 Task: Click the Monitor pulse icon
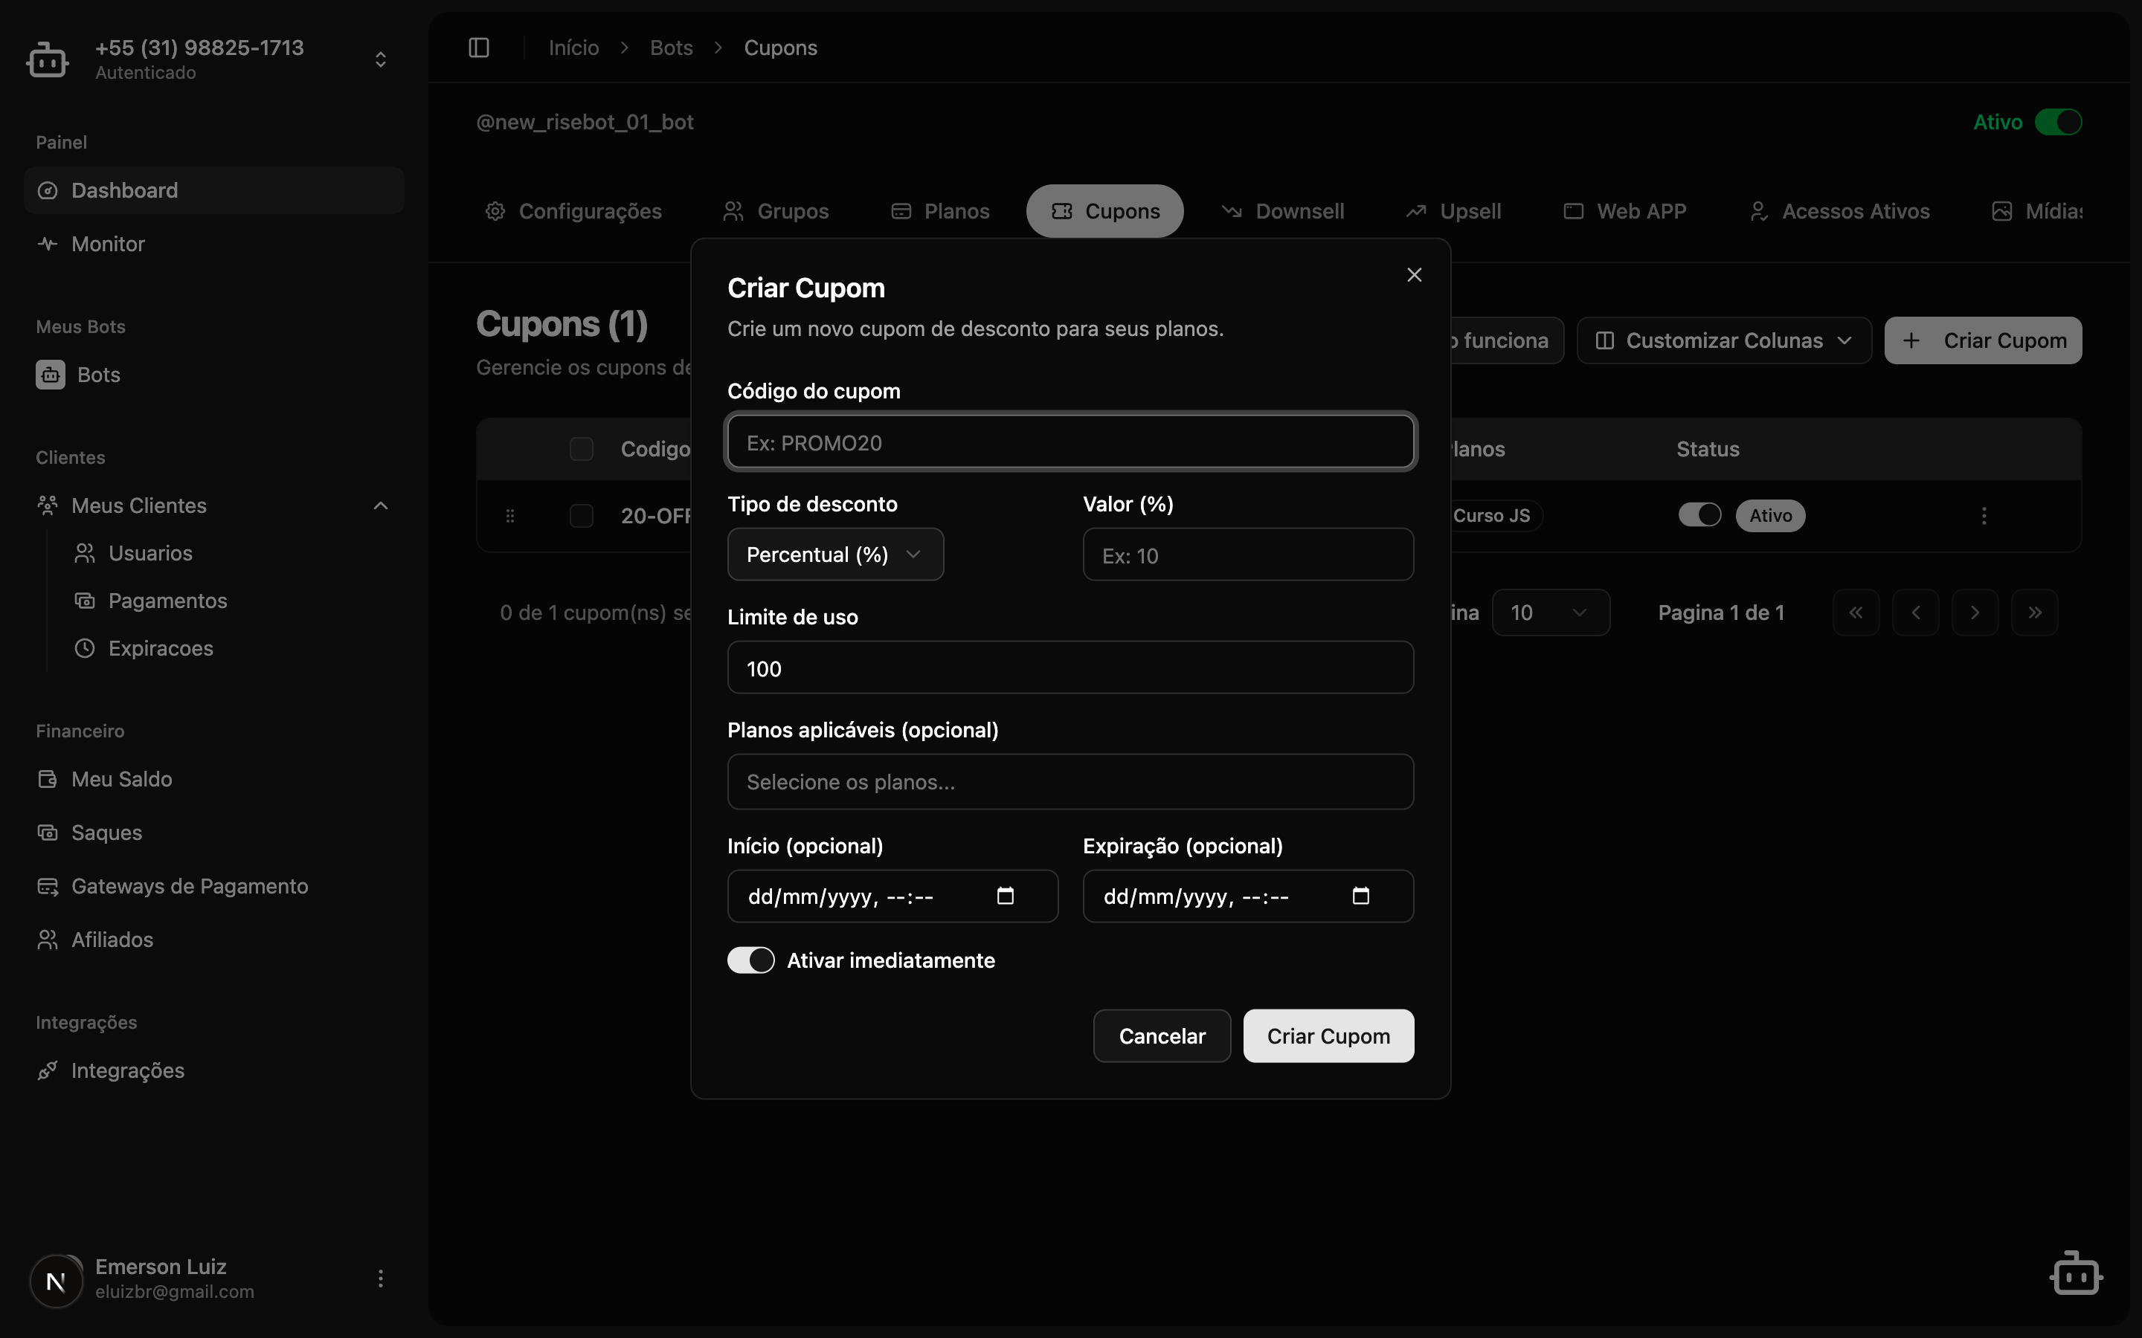coord(48,243)
